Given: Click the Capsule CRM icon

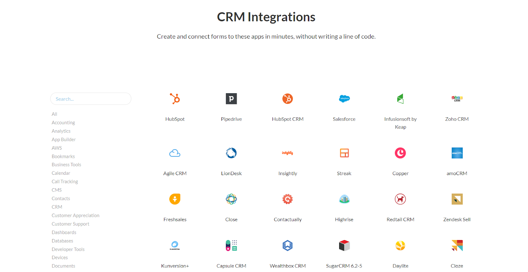Looking at the screenshot, I should coord(231,245).
